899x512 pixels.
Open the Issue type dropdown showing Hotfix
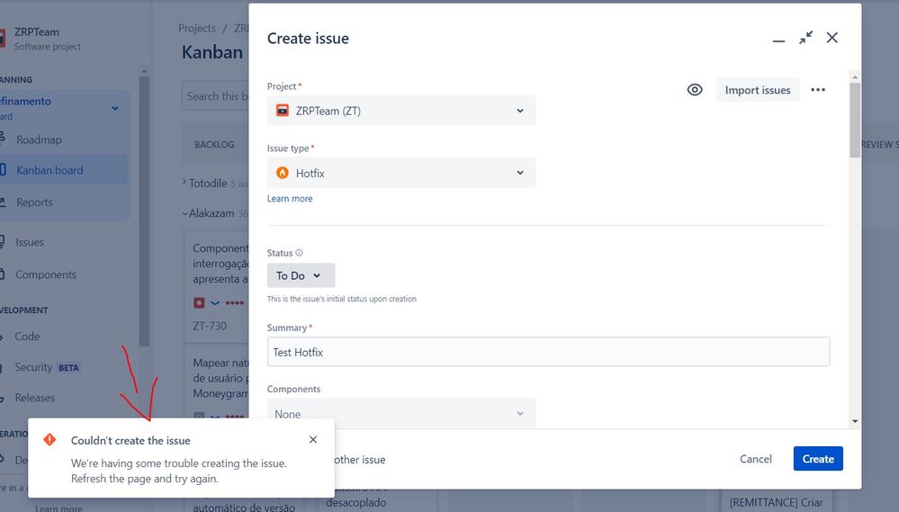tap(400, 173)
